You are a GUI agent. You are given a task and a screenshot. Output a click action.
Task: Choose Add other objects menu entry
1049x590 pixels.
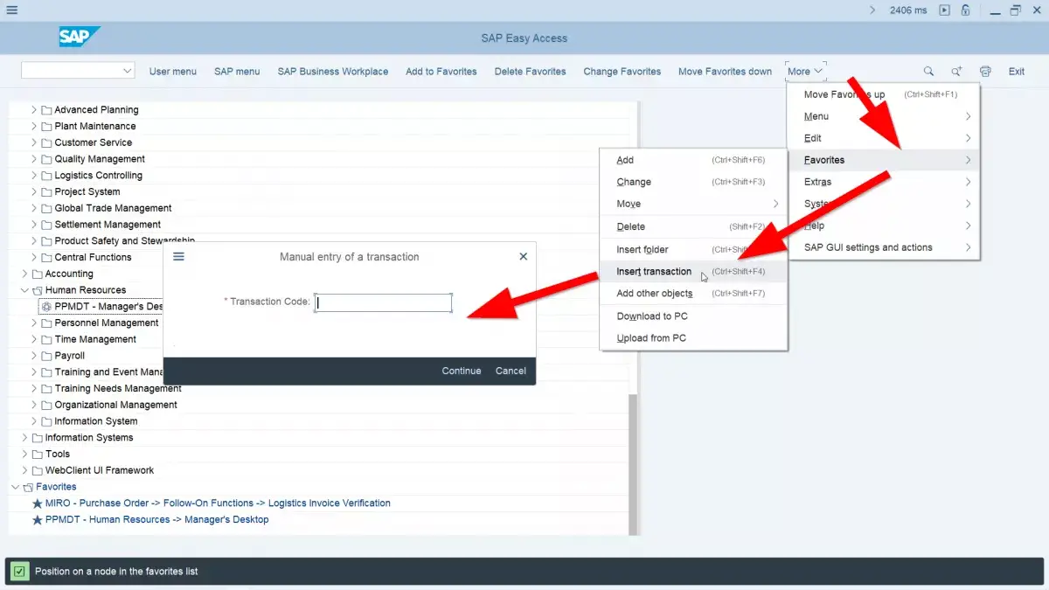click(693, 294)
